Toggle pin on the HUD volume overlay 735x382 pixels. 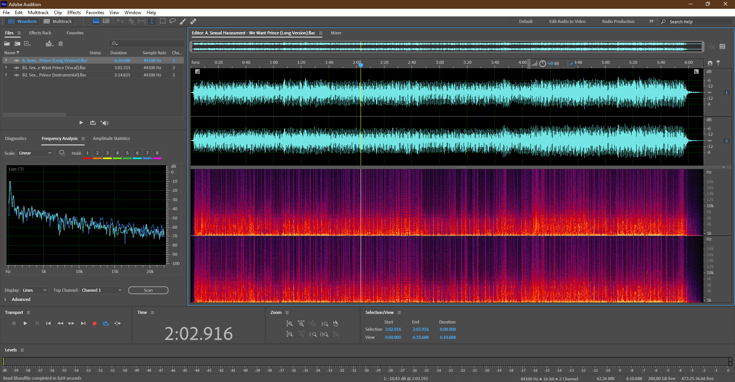click(572, 63)
